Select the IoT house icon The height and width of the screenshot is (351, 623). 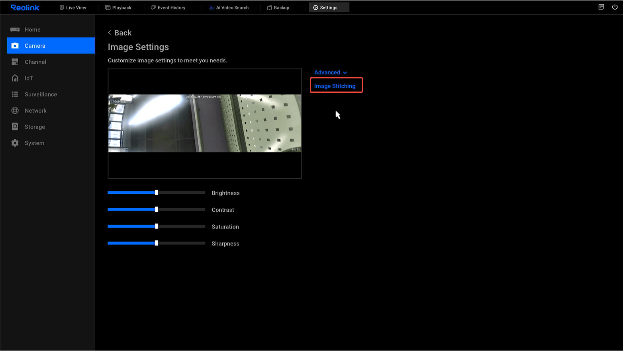[x=15, y=78]
